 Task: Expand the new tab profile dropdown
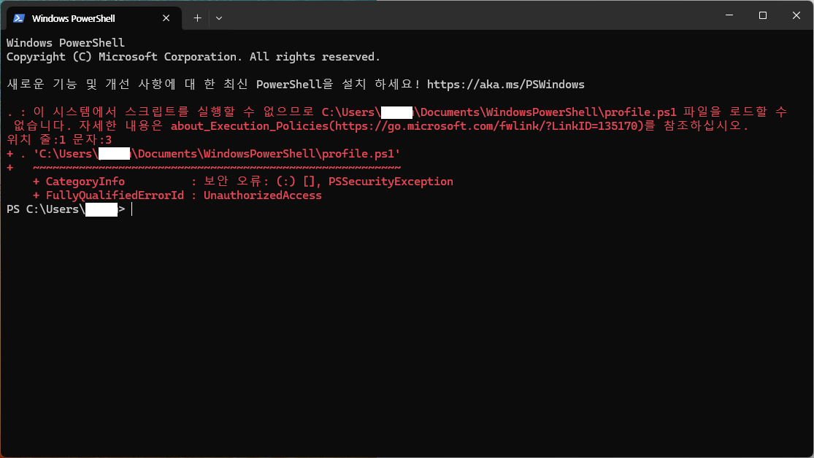tap(219, 18)
